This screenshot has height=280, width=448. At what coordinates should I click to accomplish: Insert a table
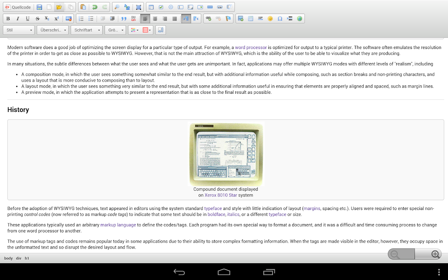[x=251, y=19]
